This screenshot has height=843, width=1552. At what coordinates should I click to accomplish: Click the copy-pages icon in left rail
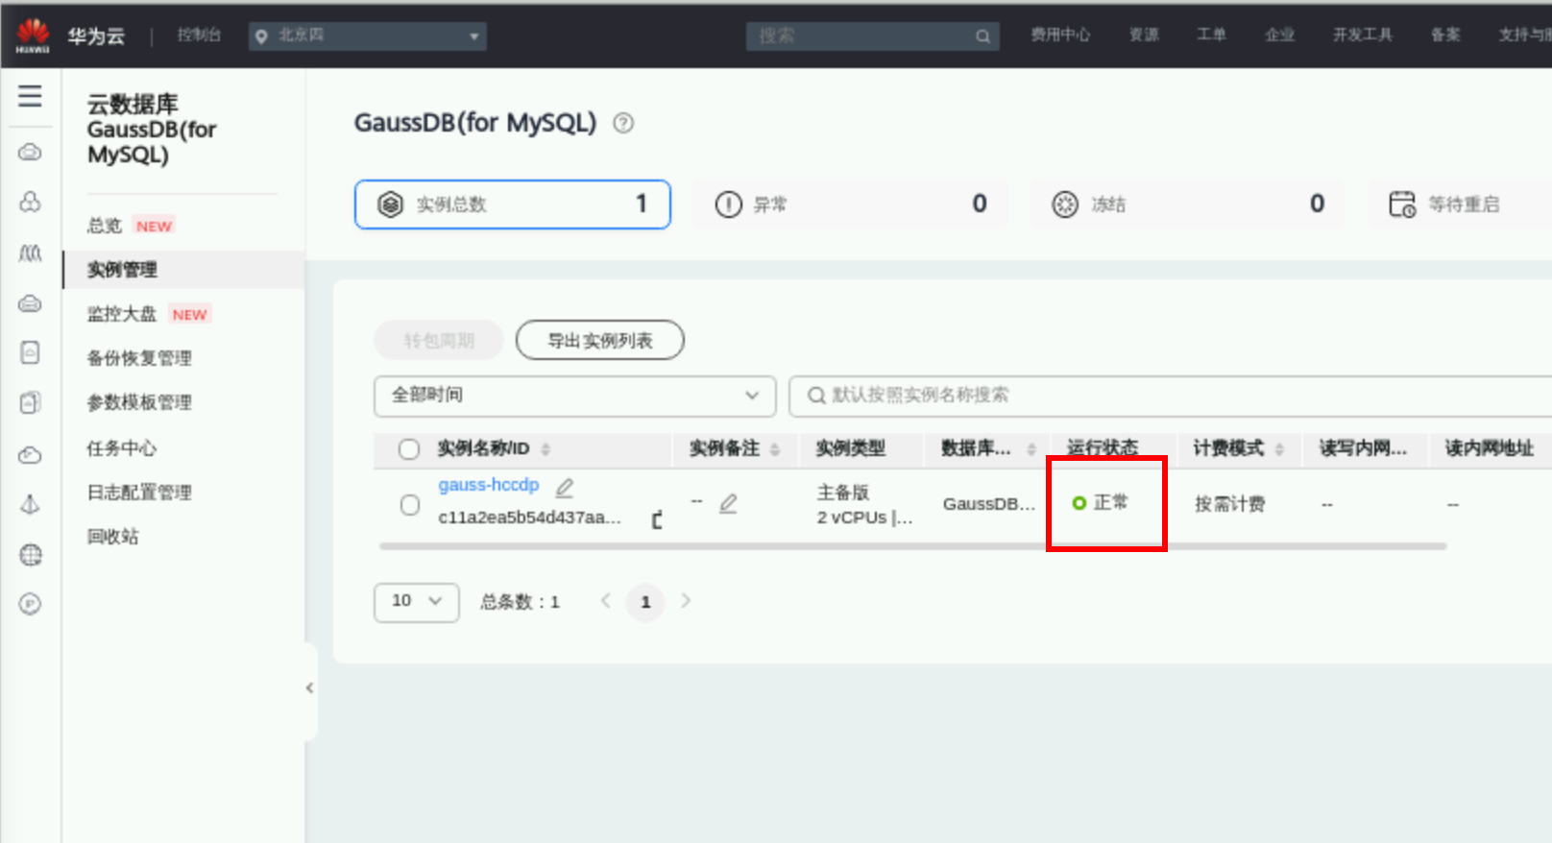click(x=30, y=402)
